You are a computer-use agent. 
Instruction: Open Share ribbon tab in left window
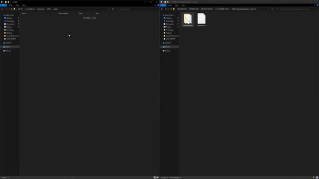coord(17,5)
